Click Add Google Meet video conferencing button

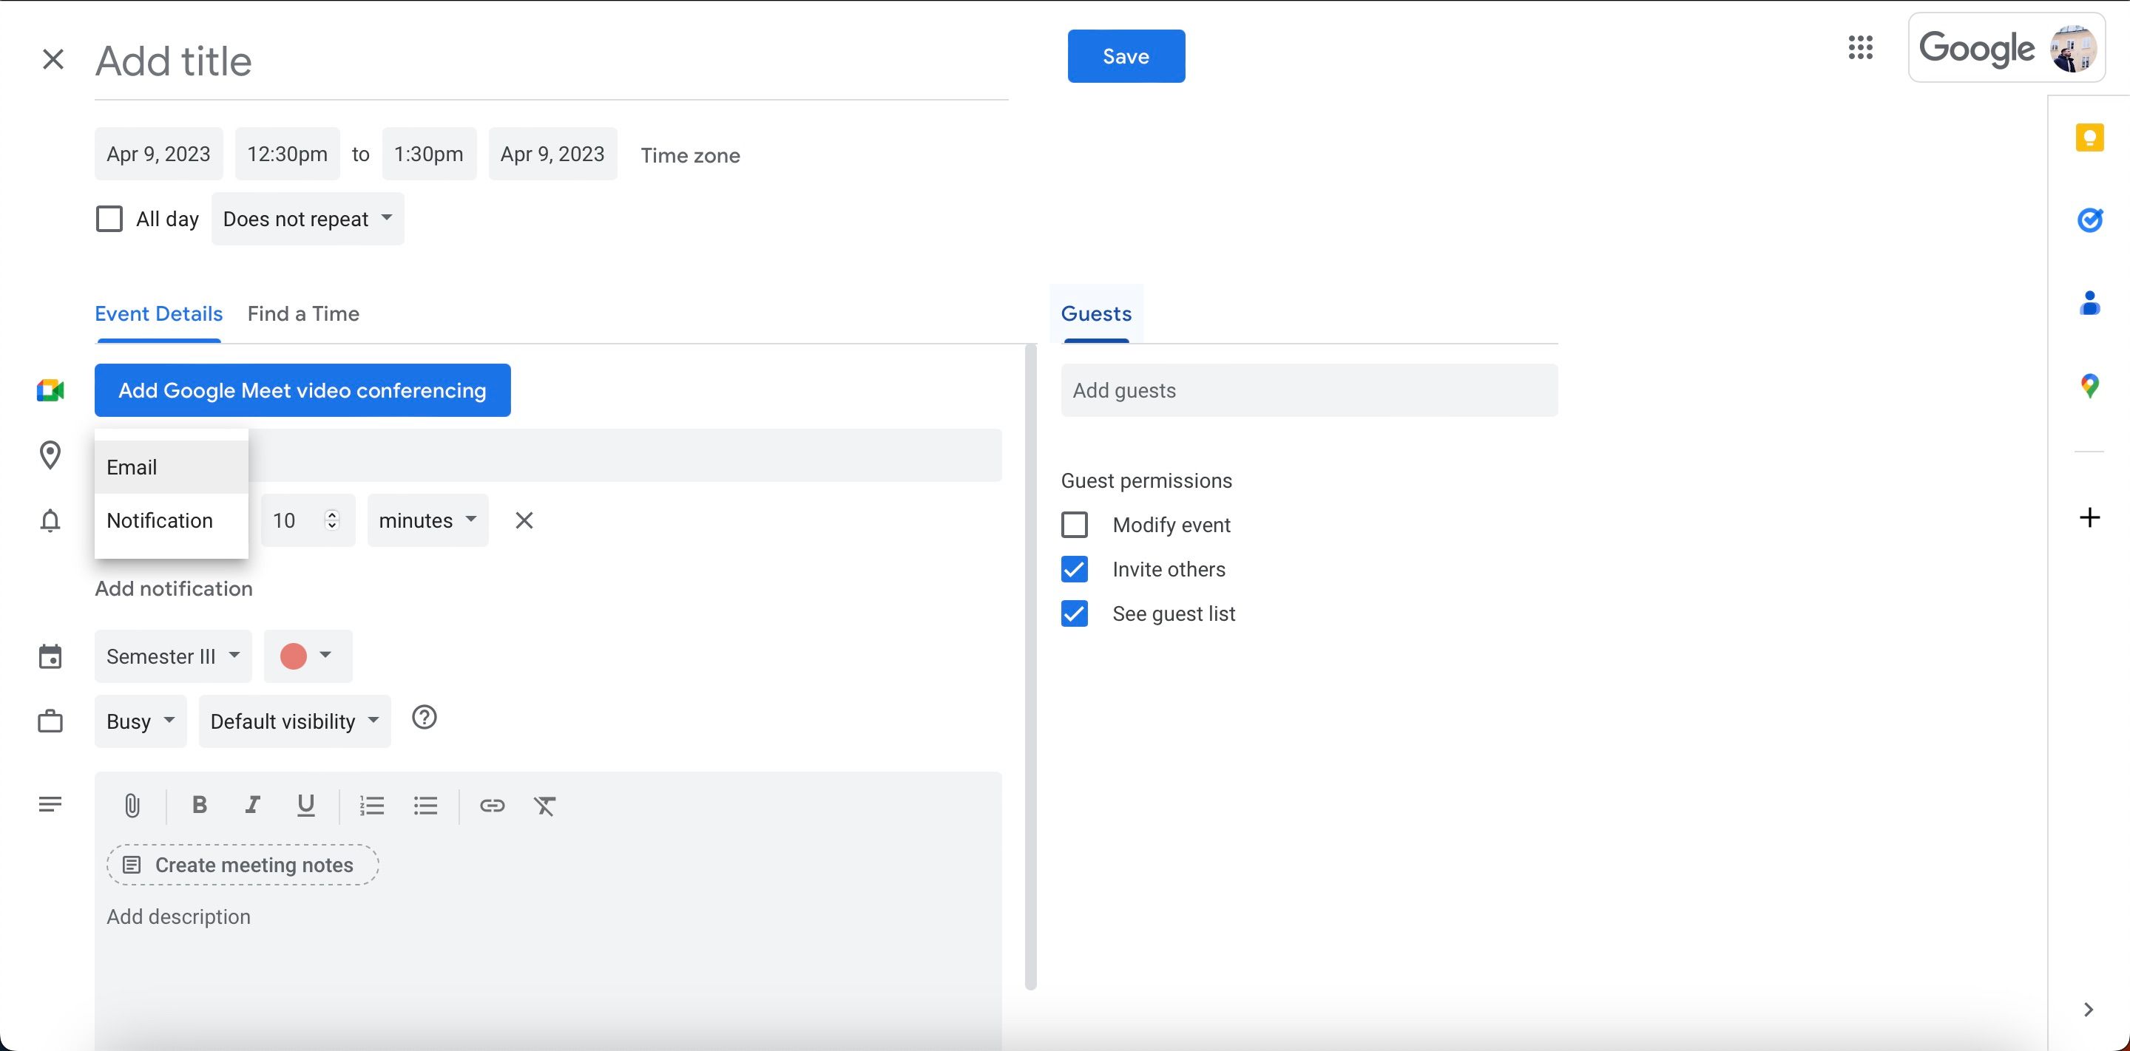pyautogui.click(x=302, y=390)
